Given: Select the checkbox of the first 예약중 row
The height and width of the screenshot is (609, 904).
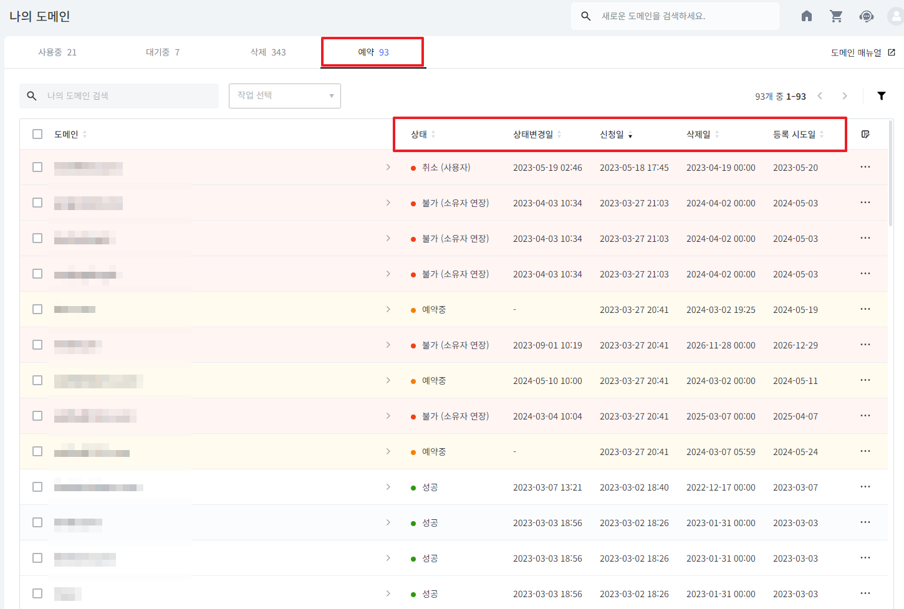Looking at the screenshot, I should pos(37,309).
